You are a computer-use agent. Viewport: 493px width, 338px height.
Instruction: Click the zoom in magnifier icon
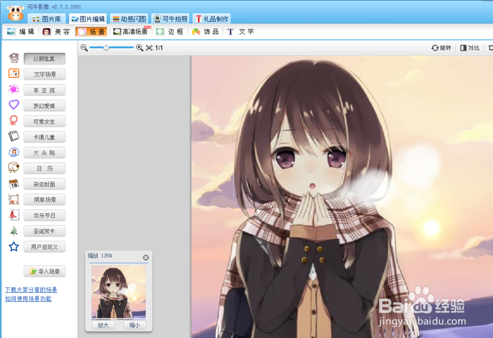coord(140,48)
